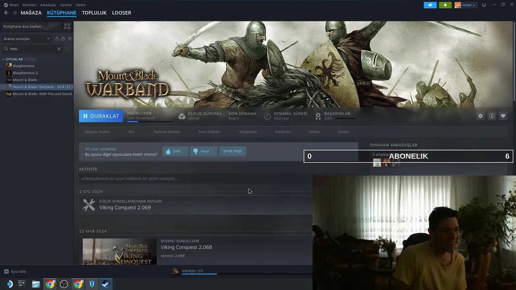Image resolution: width=516 pixels, height=290 pixels.
Task: Open the Arkadaşlar menu
Action: coord(48,5)
